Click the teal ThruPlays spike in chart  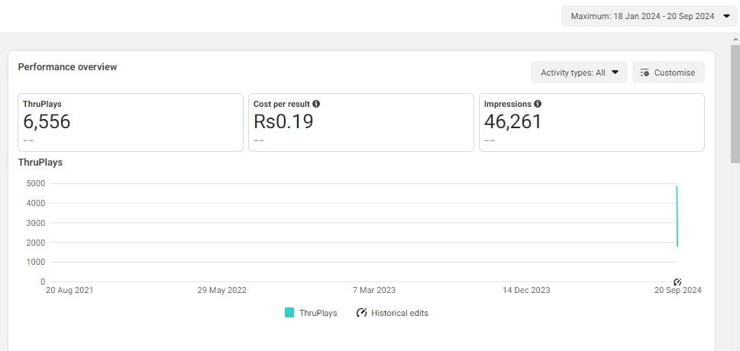(x=677, y=216)
